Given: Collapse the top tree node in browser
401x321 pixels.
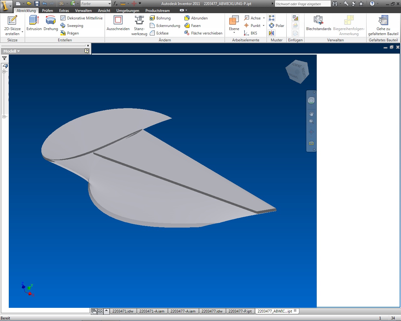Looking at the screenshot, I should click(x=4, y=72).
